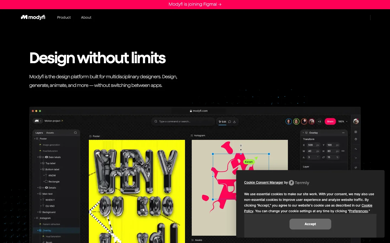Open the Cookie Consent Manager link

pyautogui.click(x=264, y=183)
